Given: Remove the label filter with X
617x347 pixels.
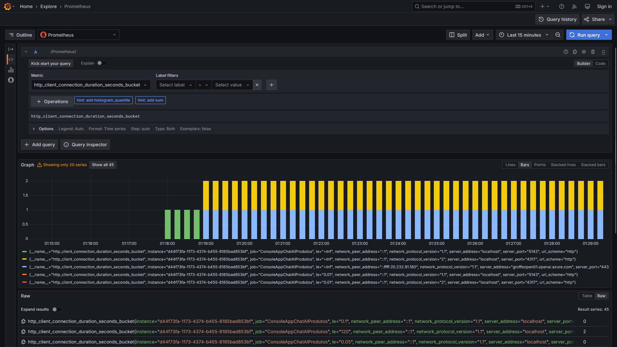Looking at the screenshot, I should click(257, 85).
